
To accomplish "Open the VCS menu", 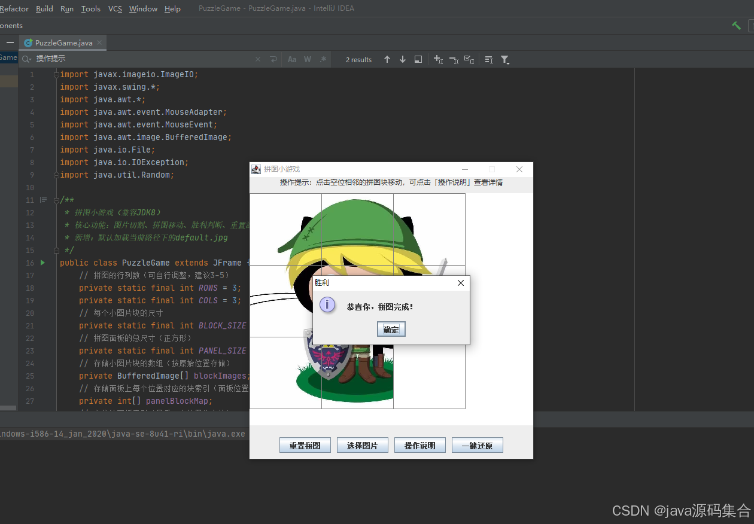I will [115, 8].
